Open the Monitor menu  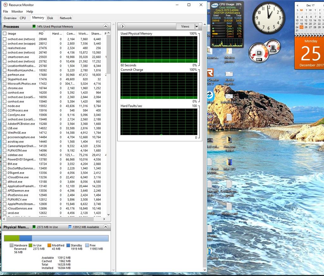pos(17,11)
